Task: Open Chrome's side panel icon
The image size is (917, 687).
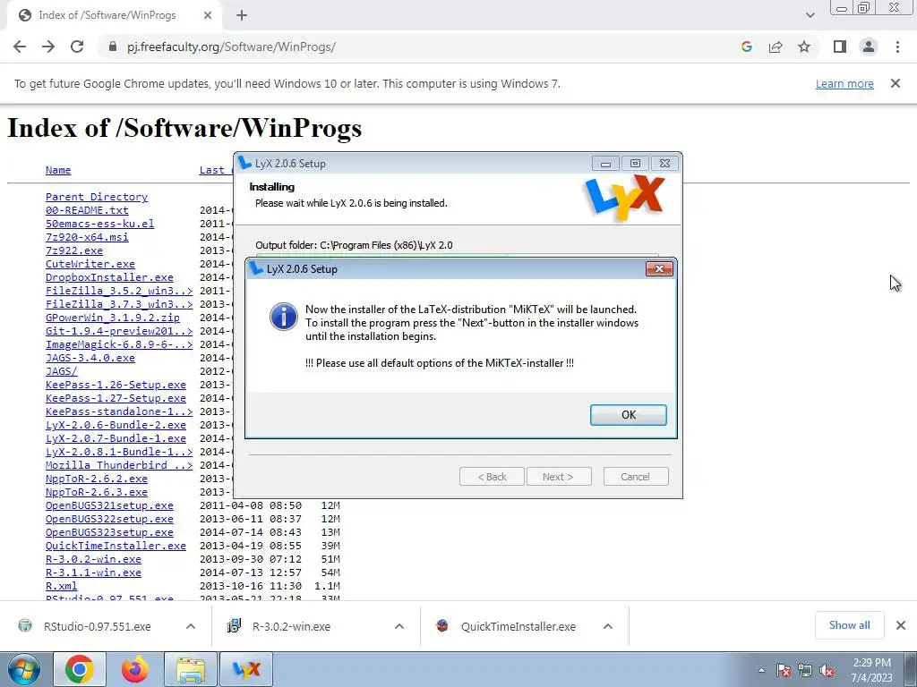Action: (x=840, y=47)
